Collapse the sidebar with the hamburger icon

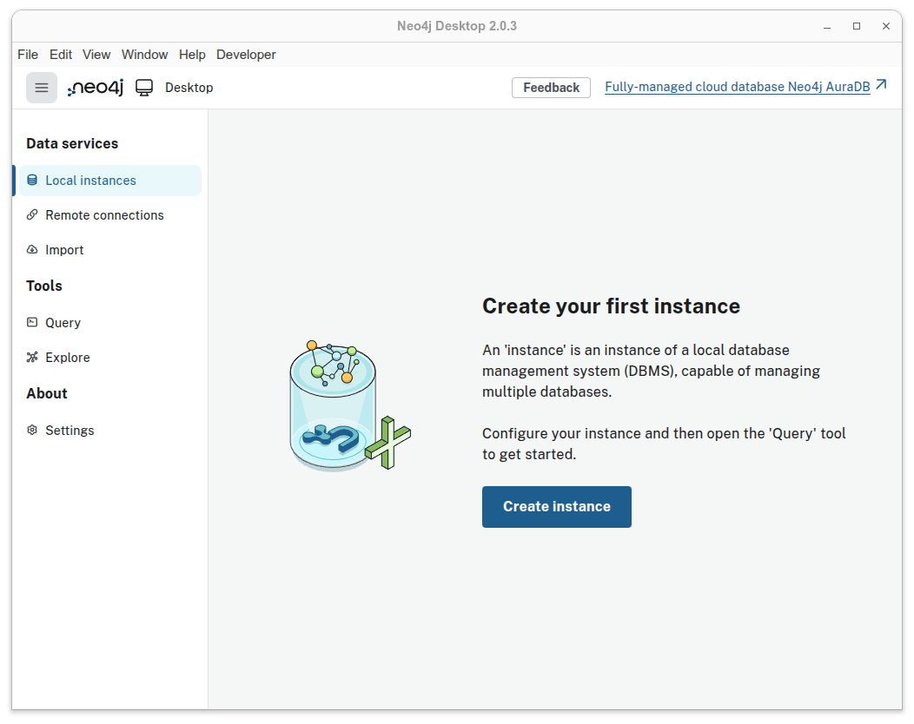[x=42, y=88]
